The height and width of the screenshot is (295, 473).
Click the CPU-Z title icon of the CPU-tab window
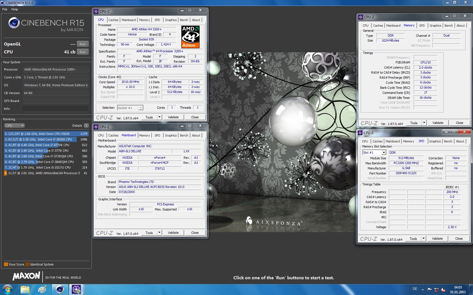click(96, 12)
